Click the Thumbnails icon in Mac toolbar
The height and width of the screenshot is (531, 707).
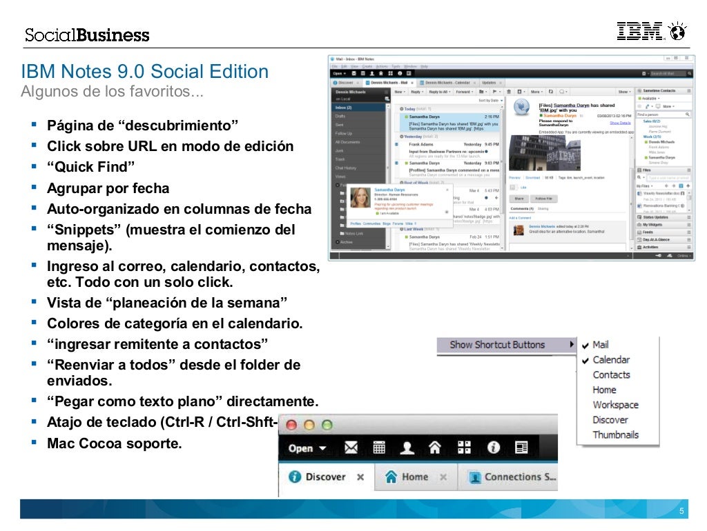(522, 448)
